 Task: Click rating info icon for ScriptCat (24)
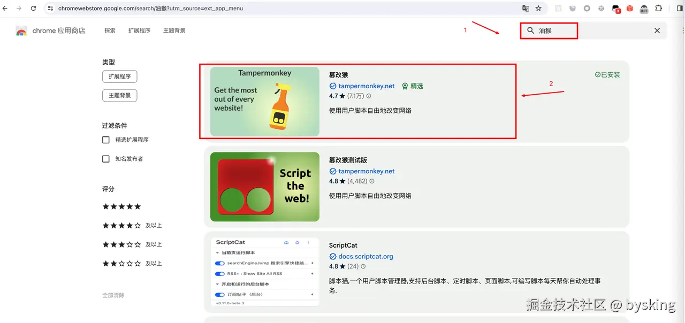[x=363, y=266]
